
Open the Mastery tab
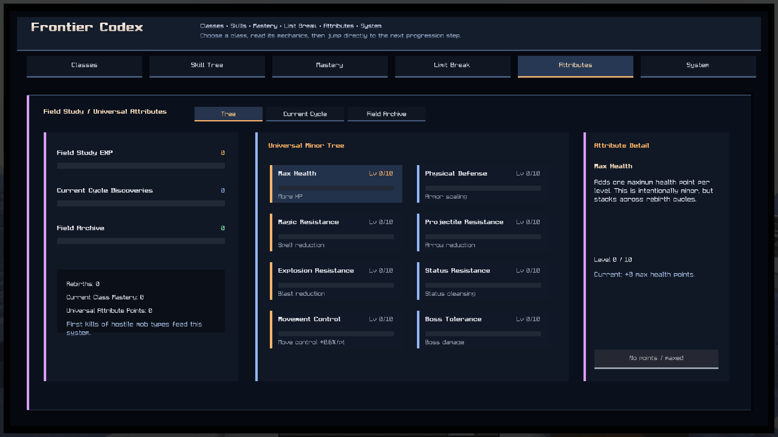point(330,66)
